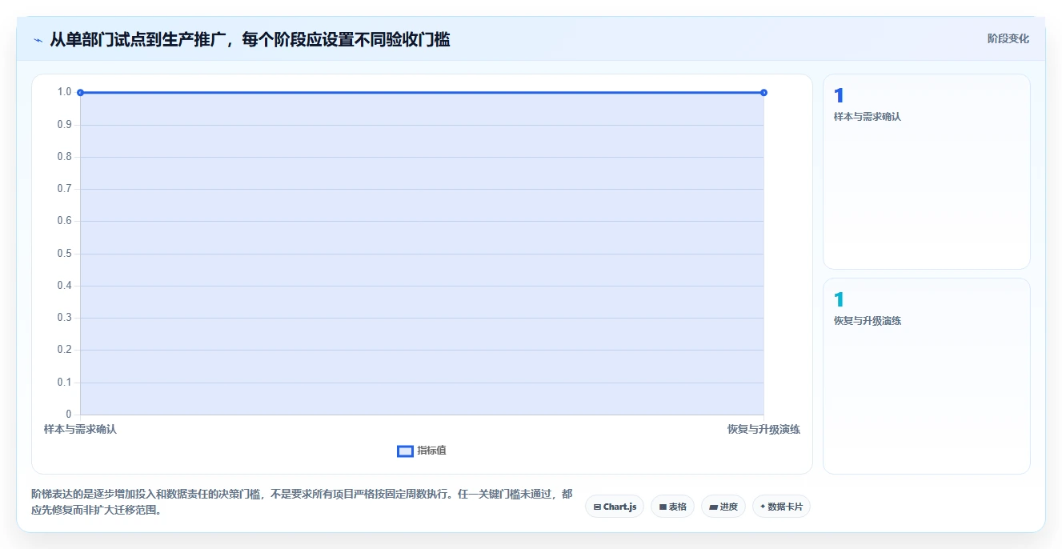The image size is (1062, 549).
Task: Click y-axis tick 1.0
Action: click(x=64, y=92)
